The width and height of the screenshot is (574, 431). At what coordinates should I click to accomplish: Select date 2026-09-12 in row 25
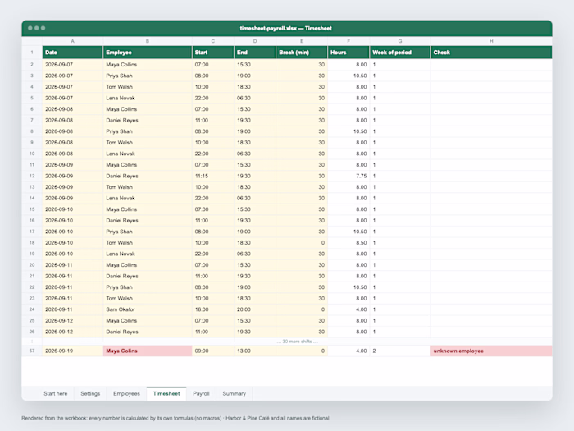tap(72, 321)
